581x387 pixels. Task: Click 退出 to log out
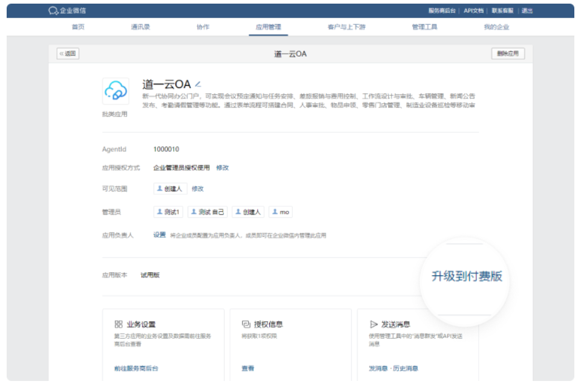click(527, 11)
